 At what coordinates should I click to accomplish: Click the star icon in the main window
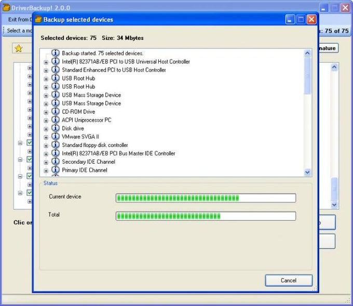(19, 48)
